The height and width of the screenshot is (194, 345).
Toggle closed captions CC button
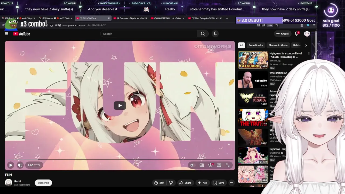[202, 165]
